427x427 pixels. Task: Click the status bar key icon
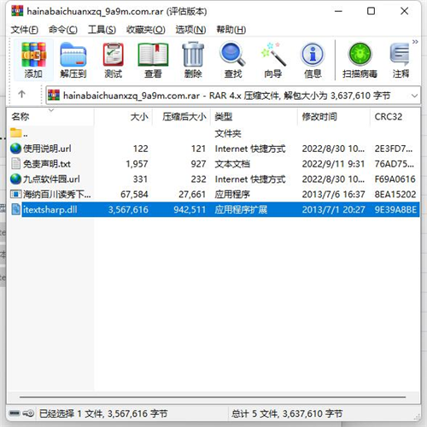pos(28,412)
